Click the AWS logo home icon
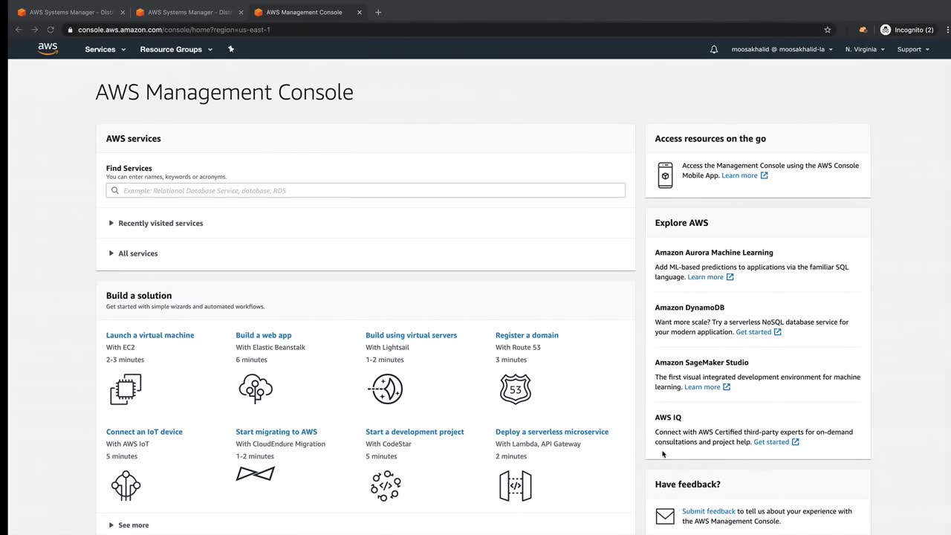The height and width of the screenshot is (535, 951). [48, 49]
